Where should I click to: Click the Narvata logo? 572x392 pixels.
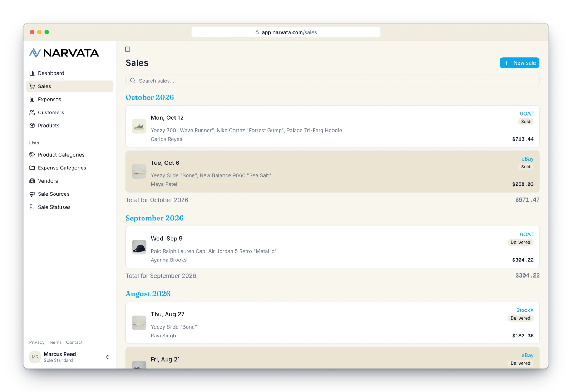[64, 53]
